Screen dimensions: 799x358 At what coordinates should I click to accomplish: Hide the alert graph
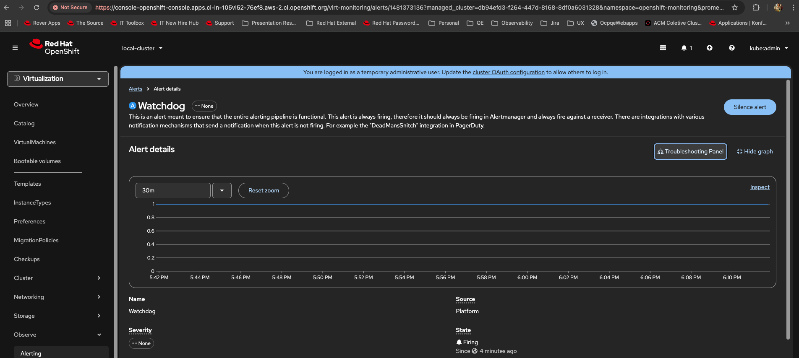(755, 152)
